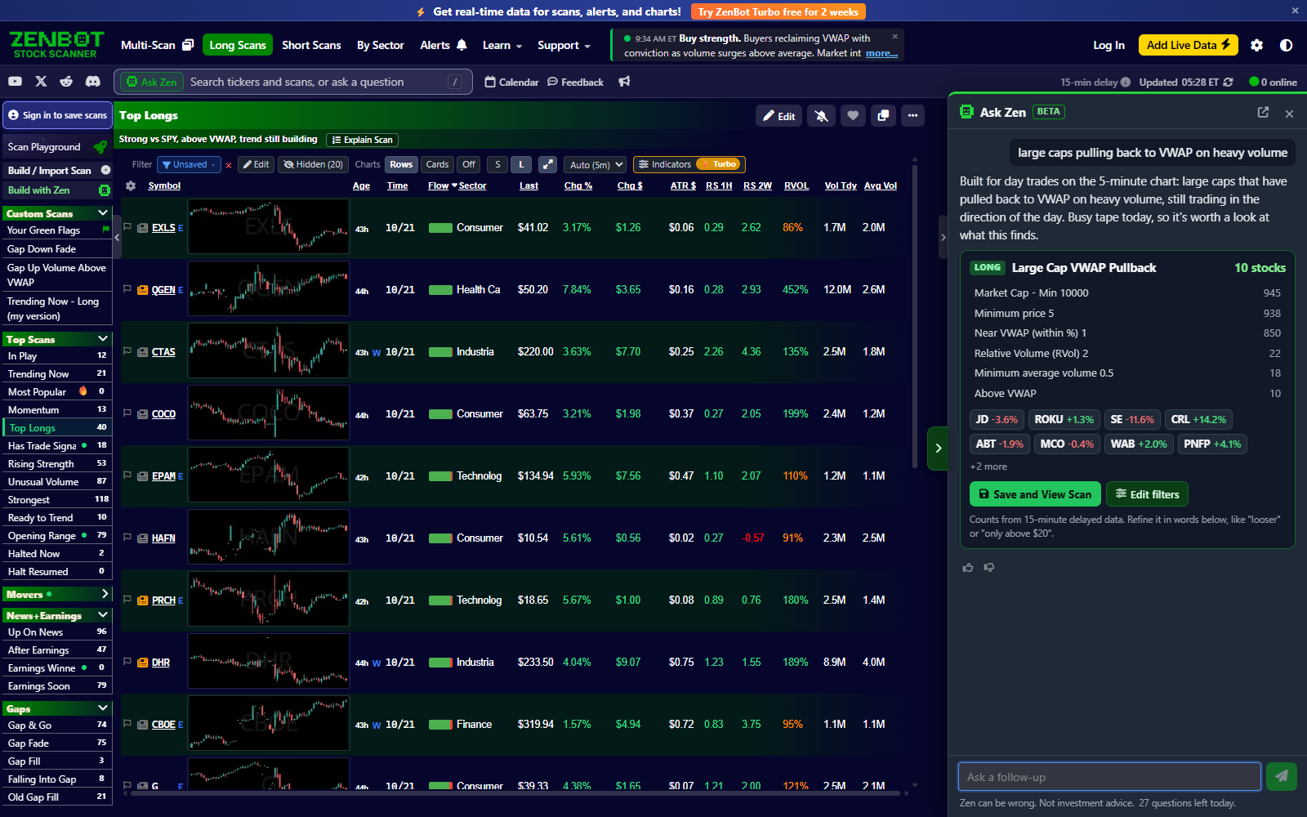Click the Ask a follow-up input field

coord(1109,776)
